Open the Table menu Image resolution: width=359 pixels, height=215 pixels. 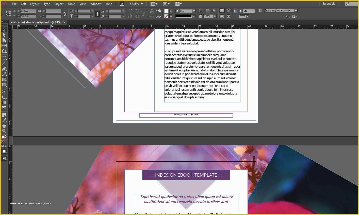[x=71, y=4]
